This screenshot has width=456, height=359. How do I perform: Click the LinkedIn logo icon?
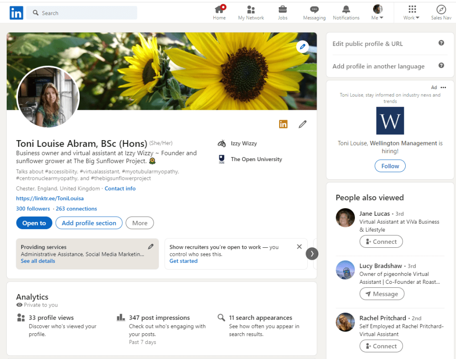(16, 13)
